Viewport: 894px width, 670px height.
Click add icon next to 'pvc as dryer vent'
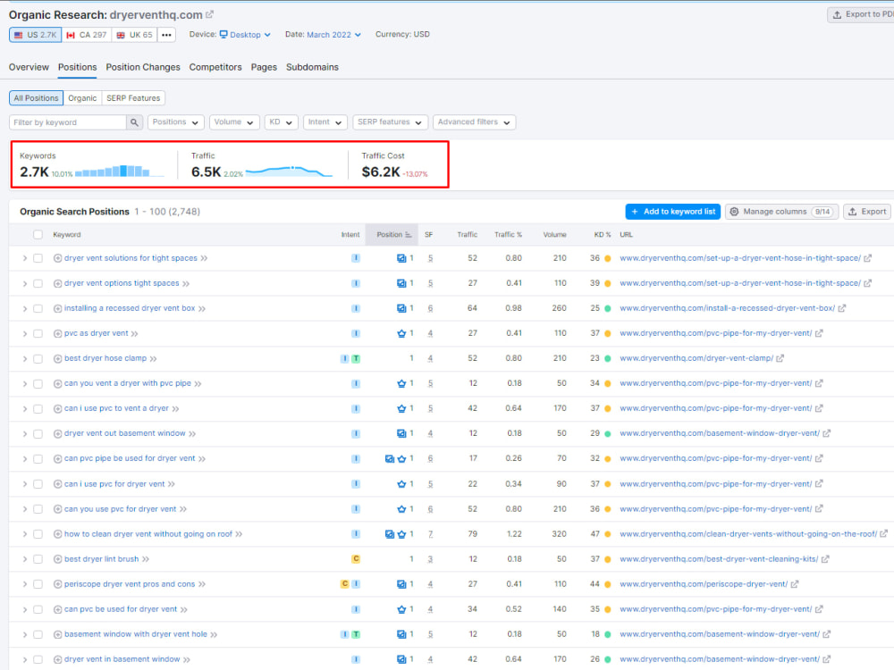coord(57,334)
